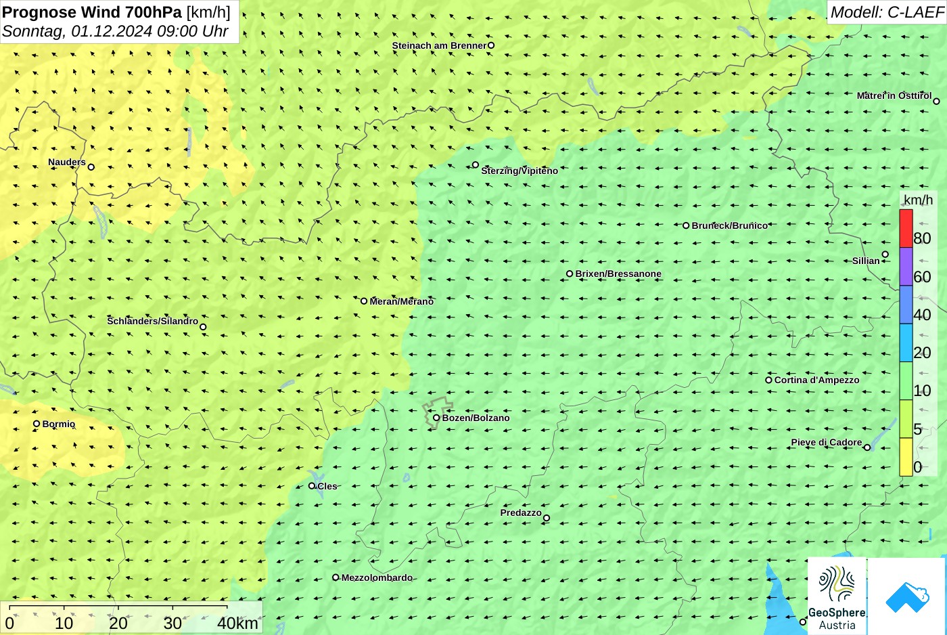The height and width of the screenshot is (635, 947).
Task: Click the 'Pieve di Cadore' city label
Action: (x=827, y=442)
